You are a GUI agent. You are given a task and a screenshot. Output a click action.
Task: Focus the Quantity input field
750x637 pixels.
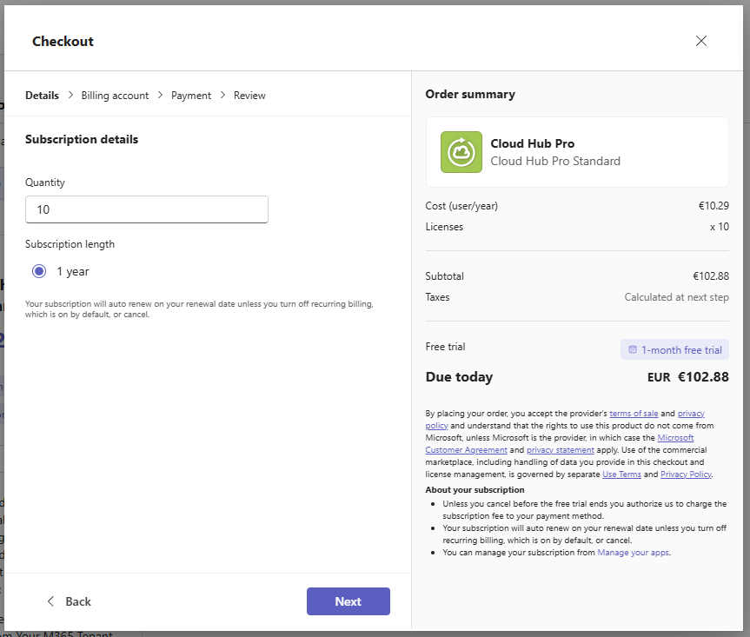146,209
